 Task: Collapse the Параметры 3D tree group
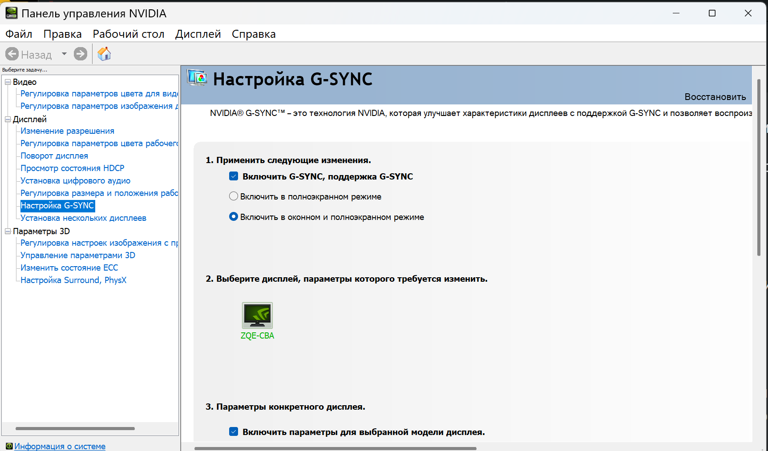click(8, 231)
